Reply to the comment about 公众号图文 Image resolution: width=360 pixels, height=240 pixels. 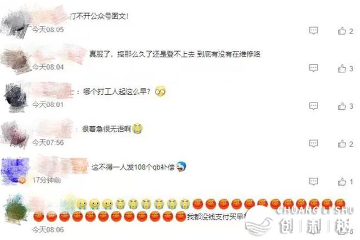tap(314, 30)
